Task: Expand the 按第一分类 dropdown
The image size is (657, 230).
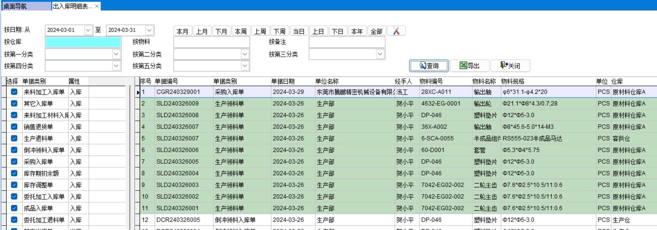Action: pyautogui.click(x=116, y=54)
